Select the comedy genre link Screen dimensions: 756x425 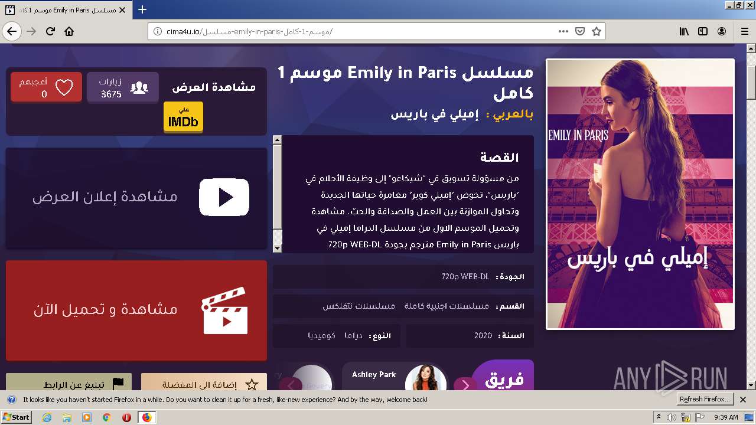[x=322, y=335]
